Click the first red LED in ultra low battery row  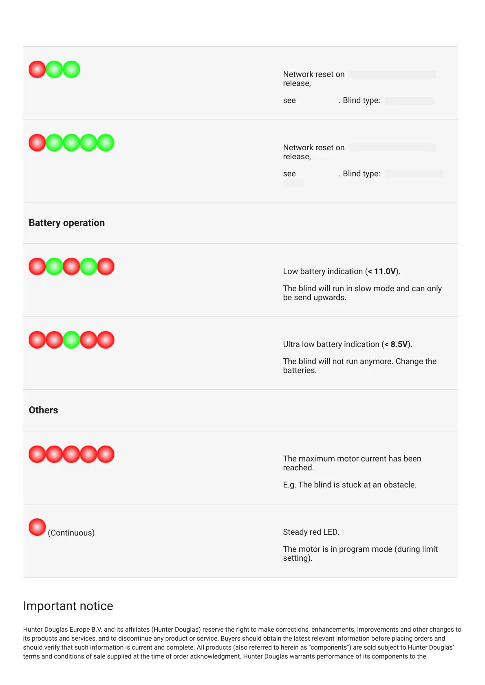tap(37, 340)
